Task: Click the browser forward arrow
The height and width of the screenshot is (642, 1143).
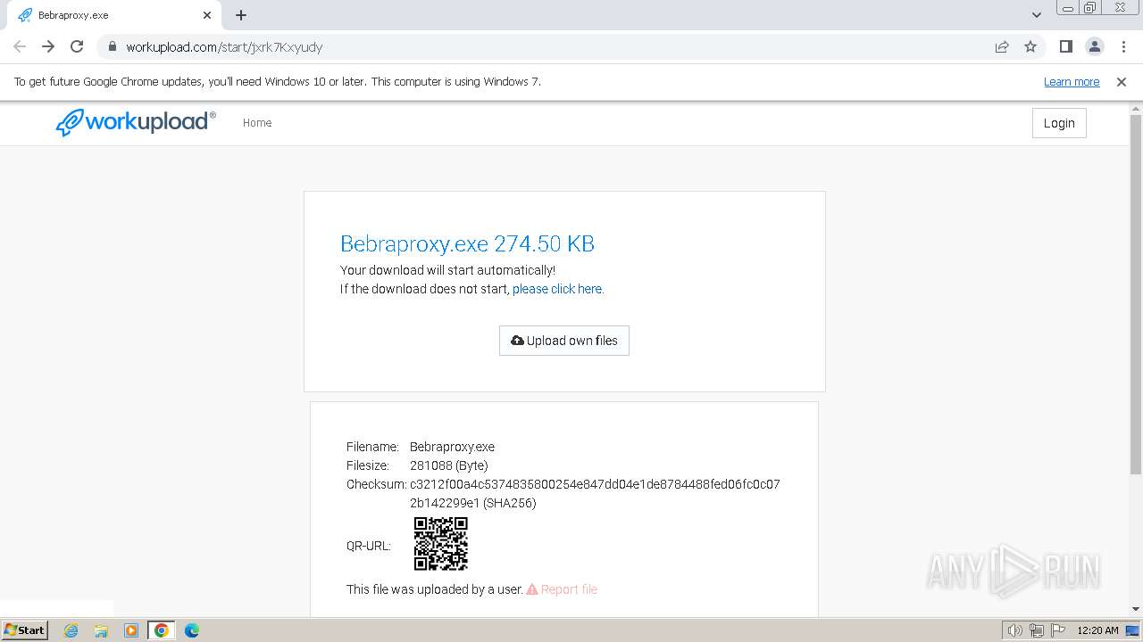Action: tap(48, 46)
